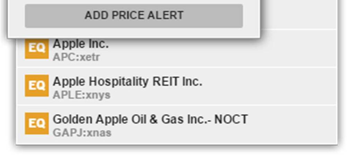Image resolution: width=355 pixels, height=157 pixels.
Task: Click the Apple Inc. name text
Action: 80,44
